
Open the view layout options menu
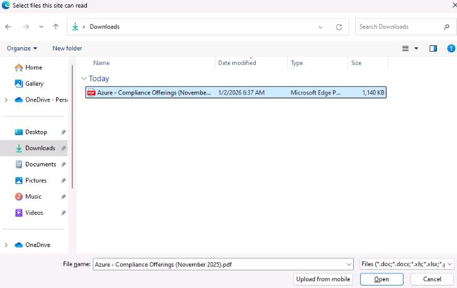(410, 49)
